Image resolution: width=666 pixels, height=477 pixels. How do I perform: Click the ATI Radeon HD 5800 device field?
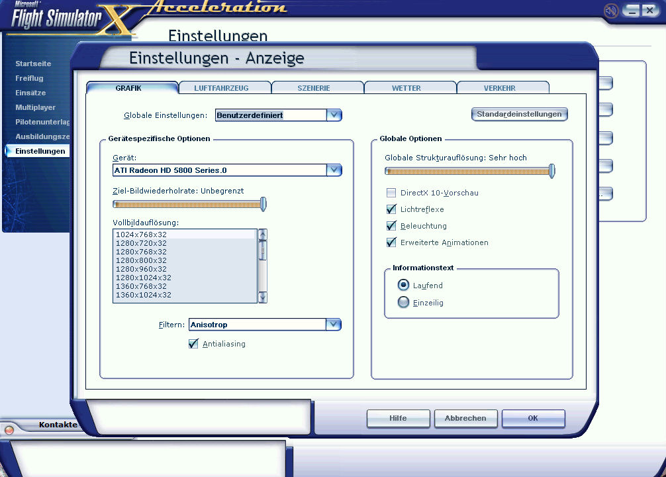[220, 170]
